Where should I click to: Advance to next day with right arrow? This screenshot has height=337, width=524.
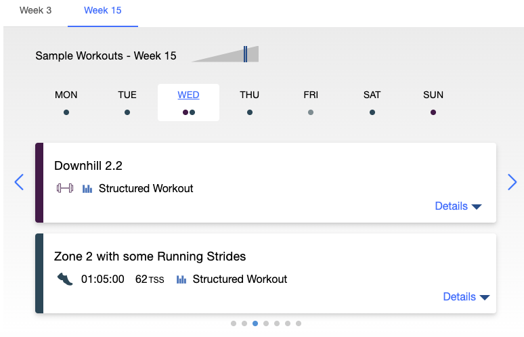512,182
